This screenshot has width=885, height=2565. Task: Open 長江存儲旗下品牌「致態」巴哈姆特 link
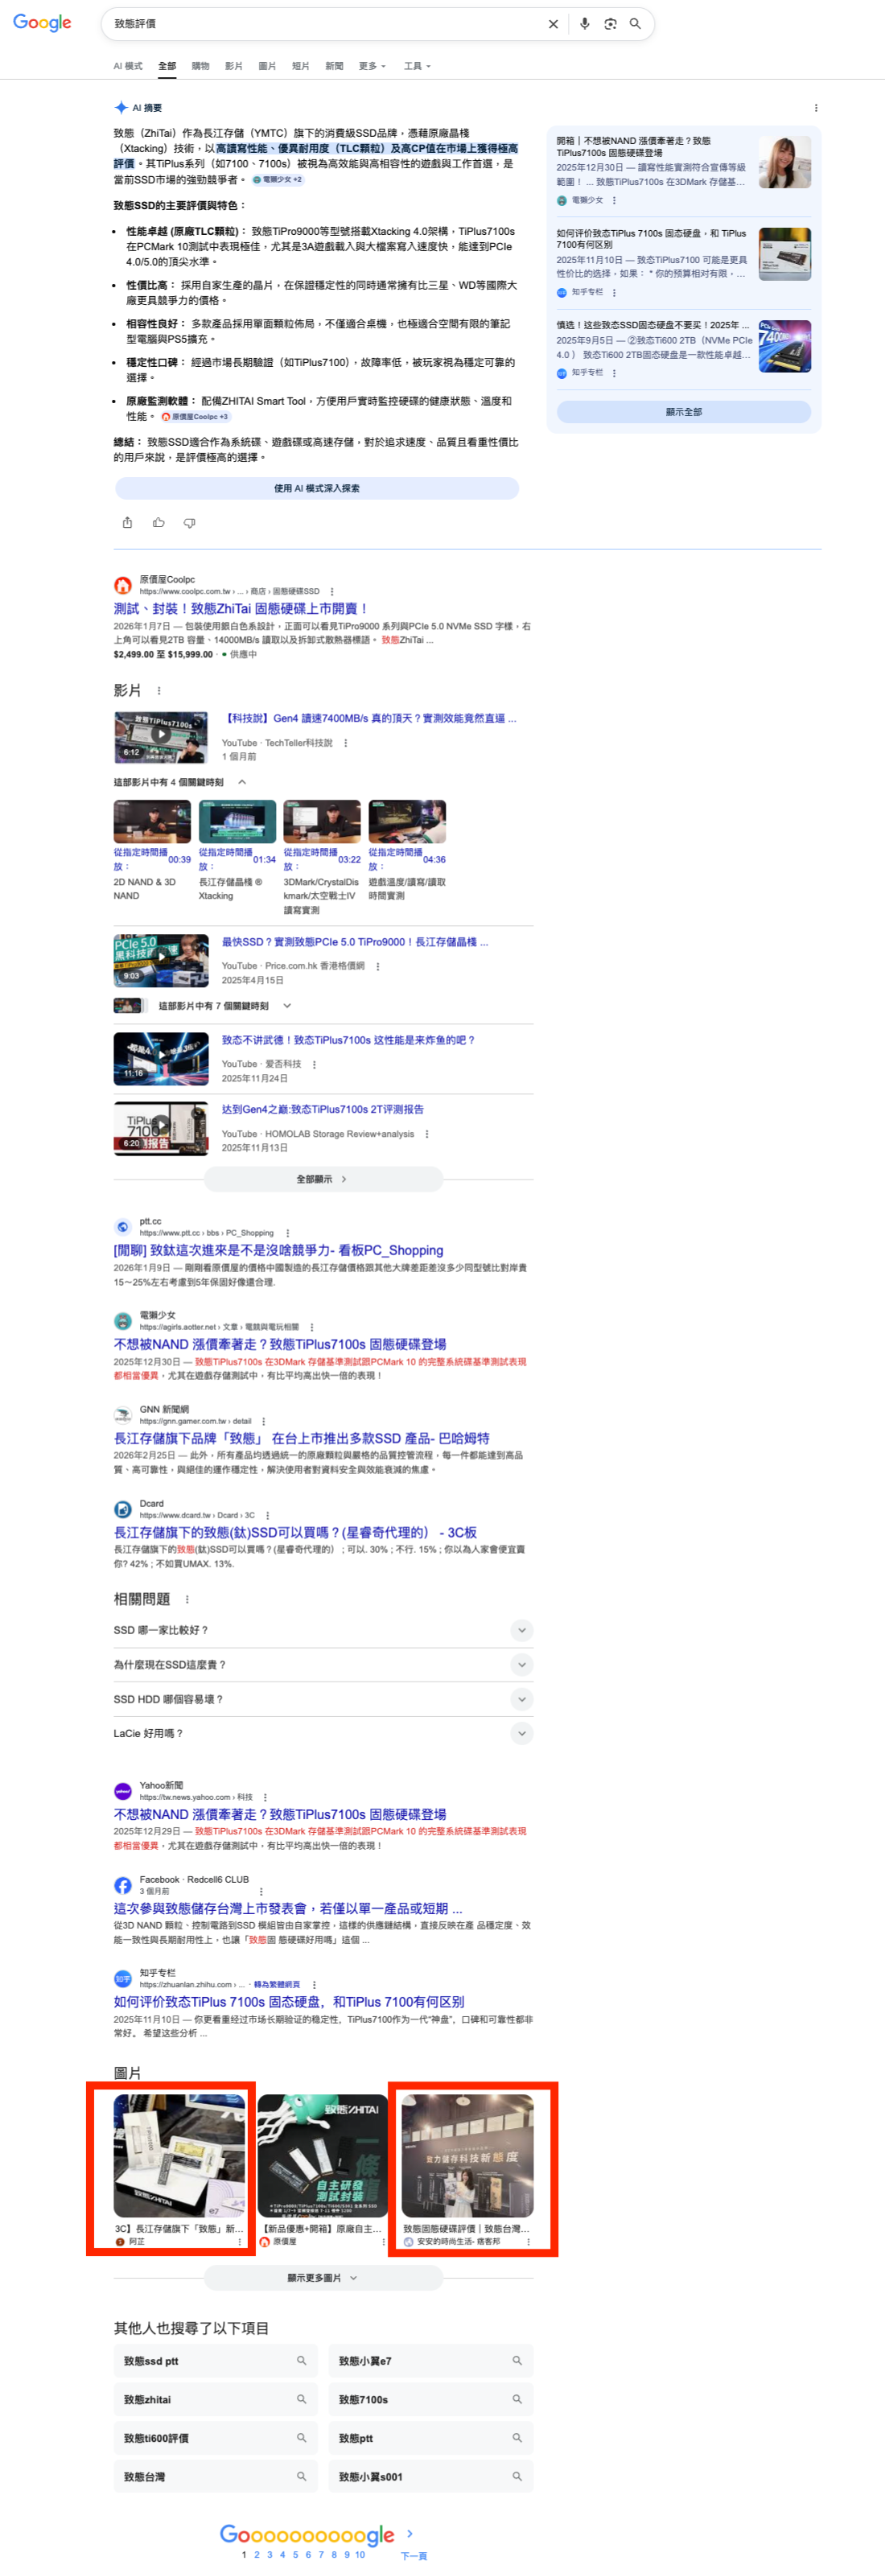coord(302,1438)
